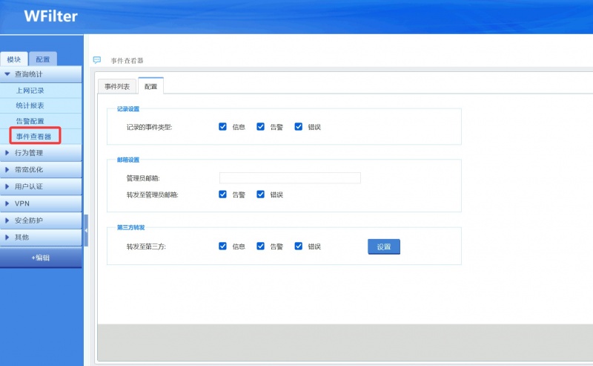593x366 pixels.
Task: Toggle 告警 for 转发至管理员邮箱
Action: [223, 195]
